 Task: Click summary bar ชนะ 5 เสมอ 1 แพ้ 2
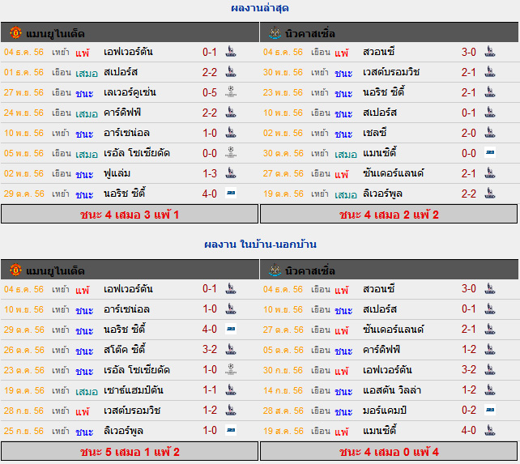pyautogui.click(x=130, y=451)
